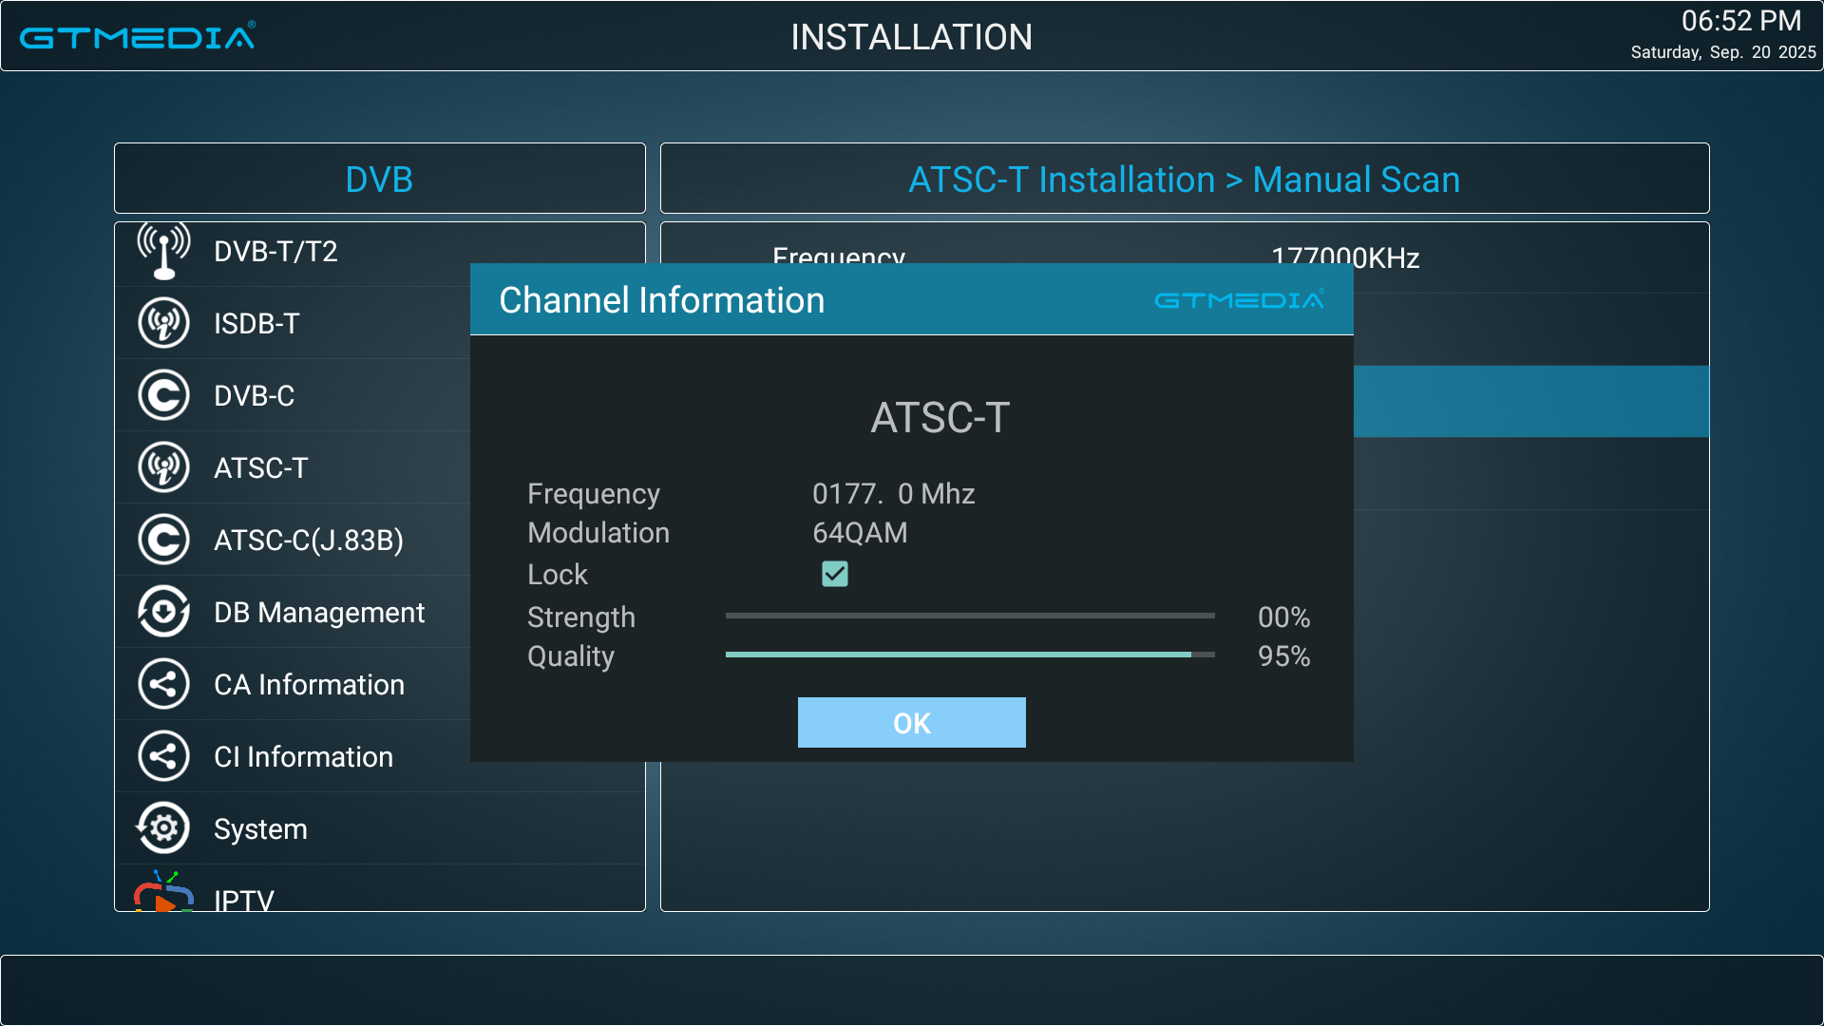Viewport: 1824px width, 1026px height.
Task: Click the Quality label
Action: (571, 656)
